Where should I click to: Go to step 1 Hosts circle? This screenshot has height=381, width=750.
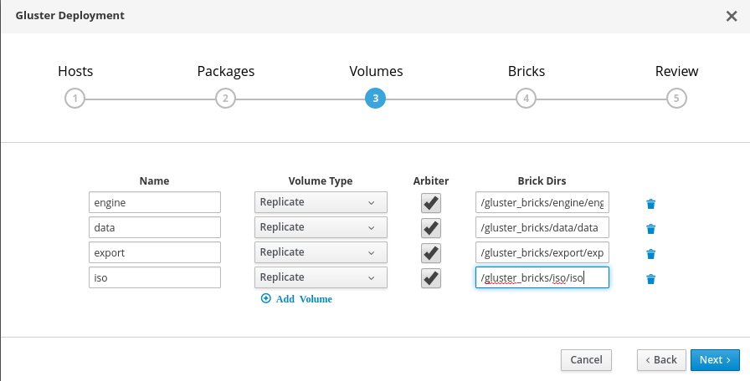coord(74,99)
